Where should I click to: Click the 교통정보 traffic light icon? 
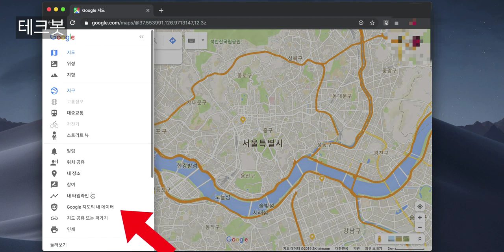coord(54,102)
